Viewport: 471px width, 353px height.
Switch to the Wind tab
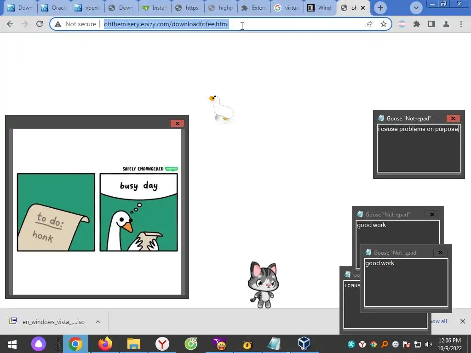[x=320, y=8]
